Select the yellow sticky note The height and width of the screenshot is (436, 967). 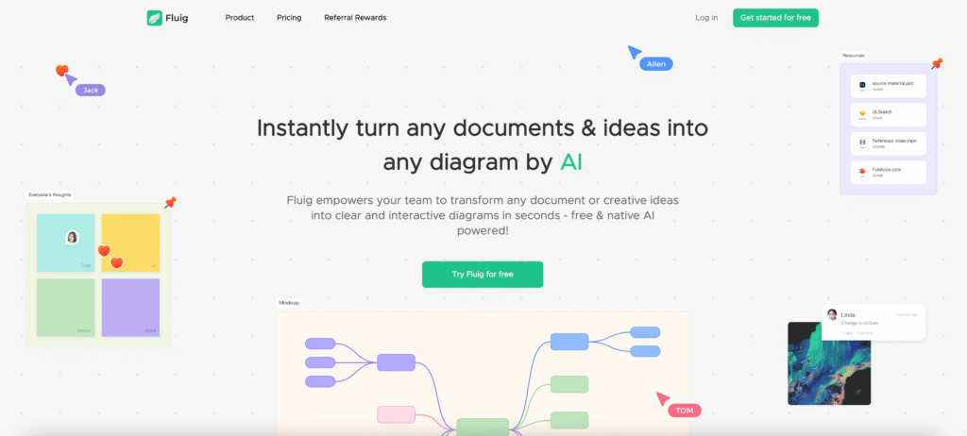tap(130, 243)
